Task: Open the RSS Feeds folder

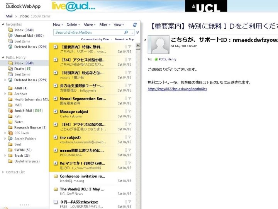Action: (x=22, y=133)
